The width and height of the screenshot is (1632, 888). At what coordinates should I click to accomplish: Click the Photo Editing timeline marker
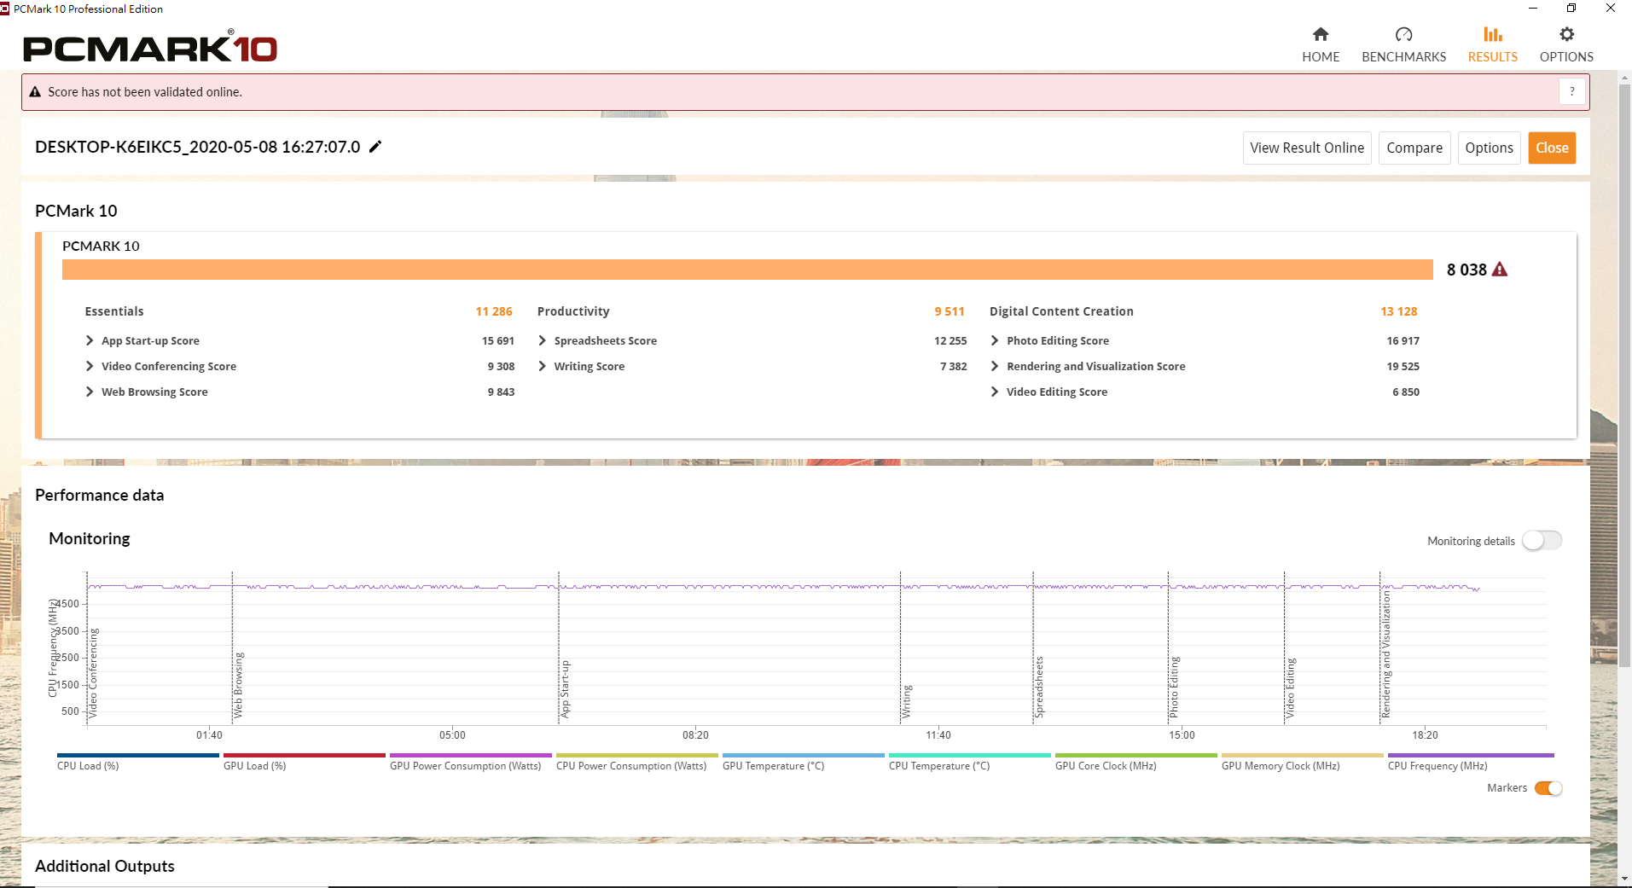coord(1174,687)
